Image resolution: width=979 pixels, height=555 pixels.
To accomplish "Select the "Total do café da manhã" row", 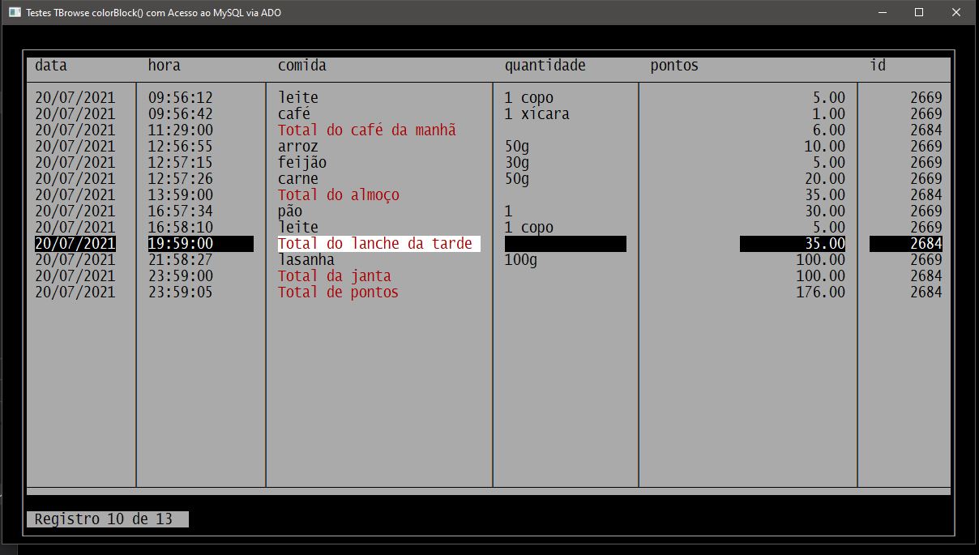I will click(x=366, y=130).
